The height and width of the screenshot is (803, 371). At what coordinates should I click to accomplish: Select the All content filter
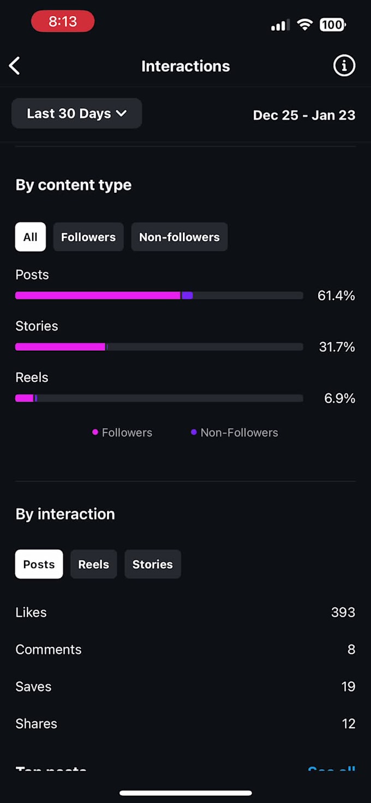point(31,237)
